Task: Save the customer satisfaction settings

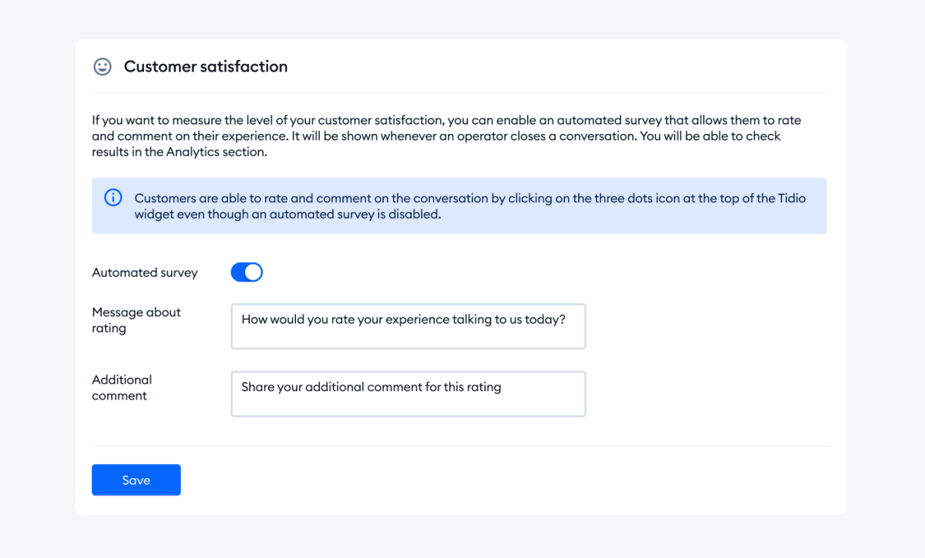Action: click(x=136, y=479)
